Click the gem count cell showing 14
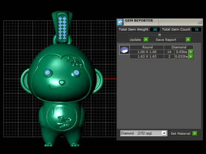Image resolution: width=206 pixels, height=154 pixels. 169,52
